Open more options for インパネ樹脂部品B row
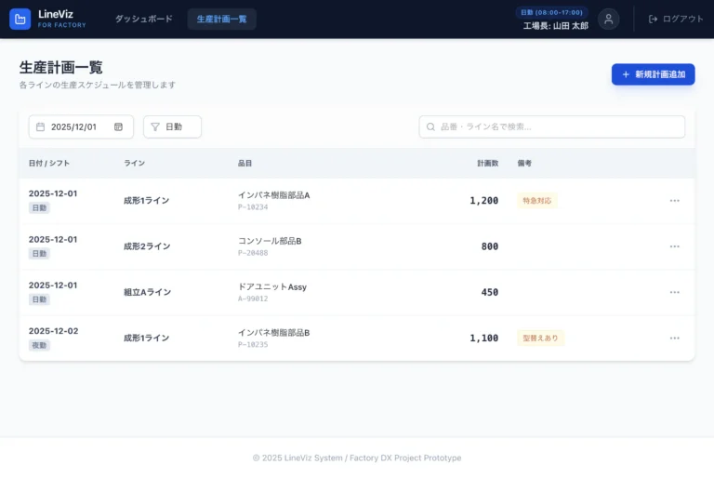 tap(674, 338)
